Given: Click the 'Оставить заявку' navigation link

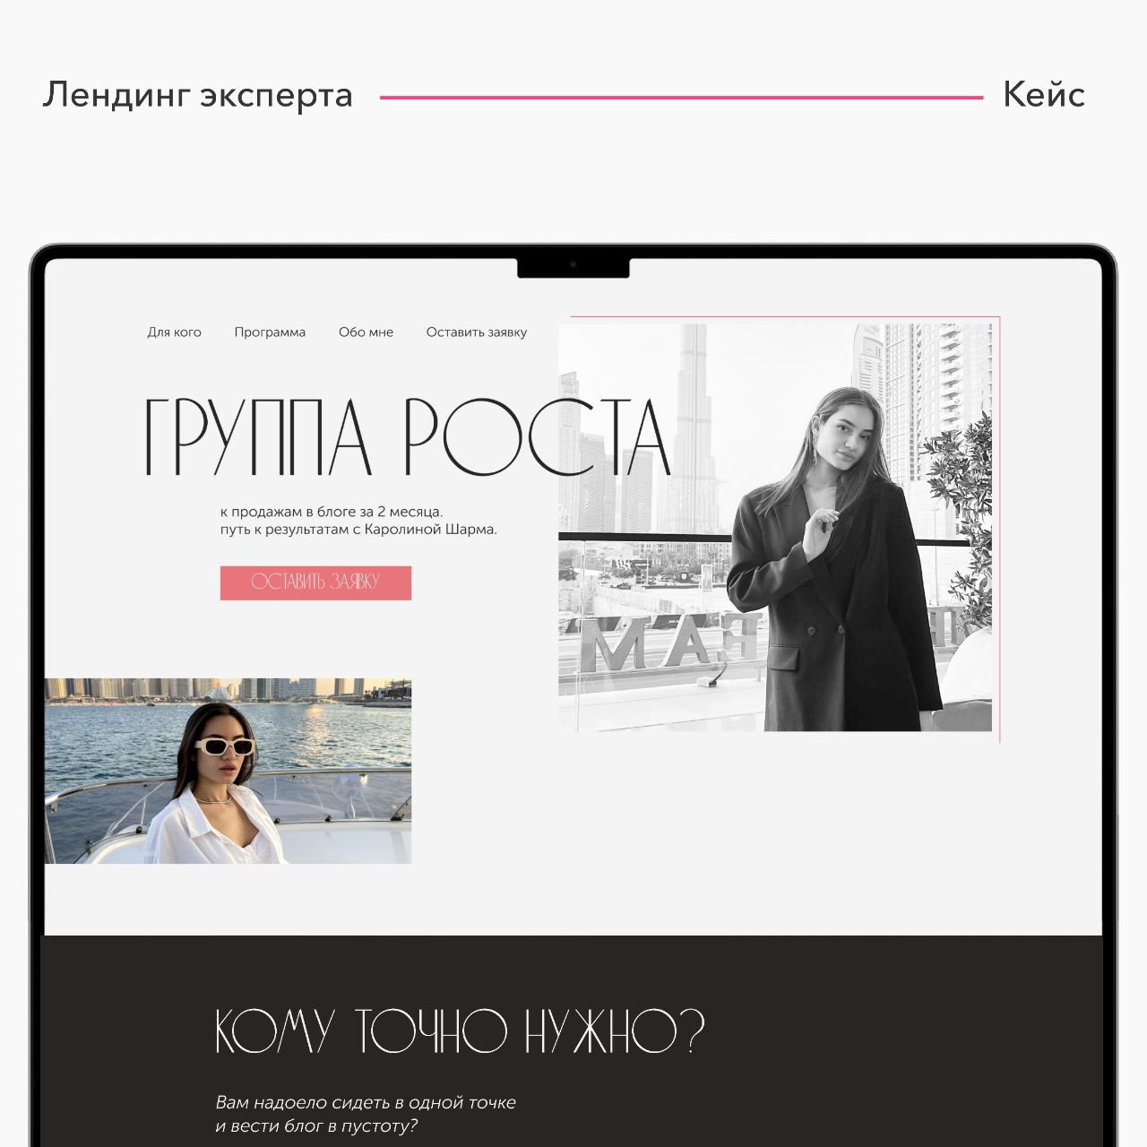Looking at the screenshot, I should (476, 332).
